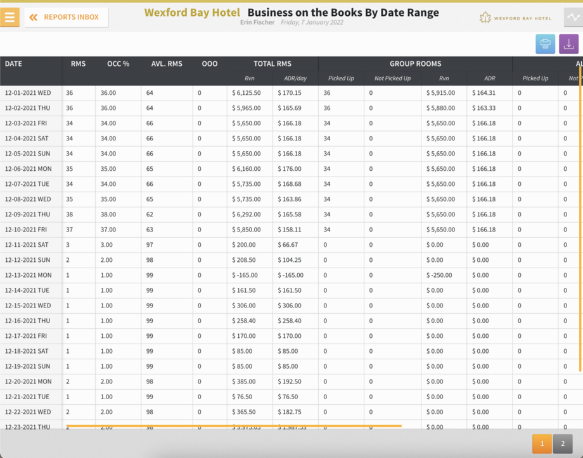
Task: Select row 12-13-2021 MON
Action: point(291,275)
